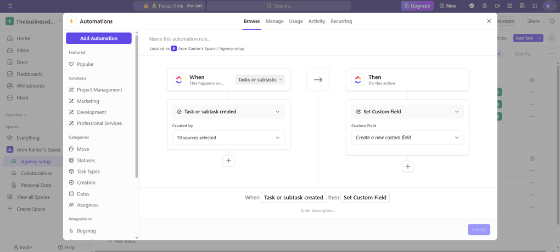Click the Create button
This screenshot has width=560, height=252.
479,230
